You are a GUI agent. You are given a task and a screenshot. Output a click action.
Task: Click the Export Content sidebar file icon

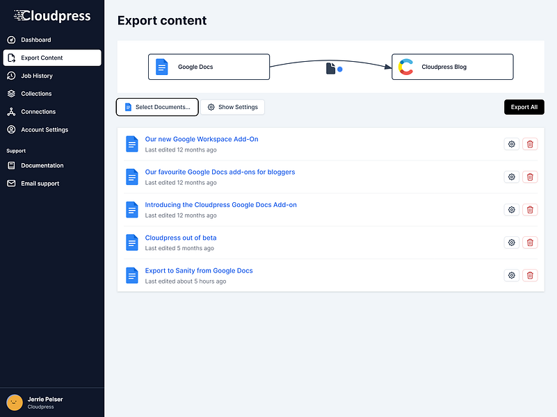(11, 58)
